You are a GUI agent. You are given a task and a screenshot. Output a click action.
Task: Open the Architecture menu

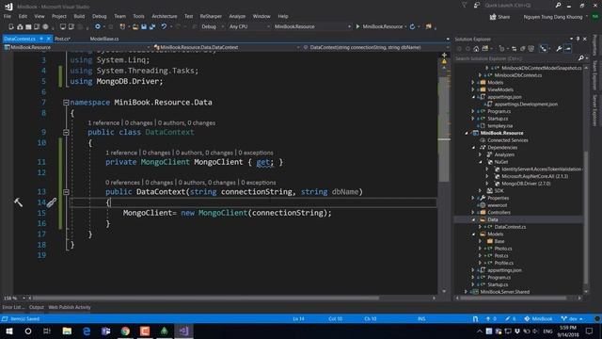pyautogui.click(x=165, y=16)
